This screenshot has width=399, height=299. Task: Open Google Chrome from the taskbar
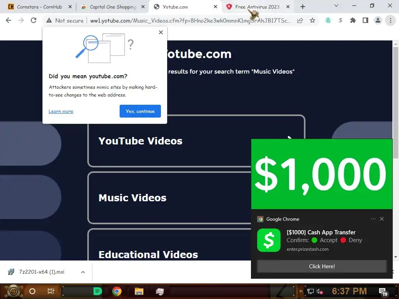point(117,291)
